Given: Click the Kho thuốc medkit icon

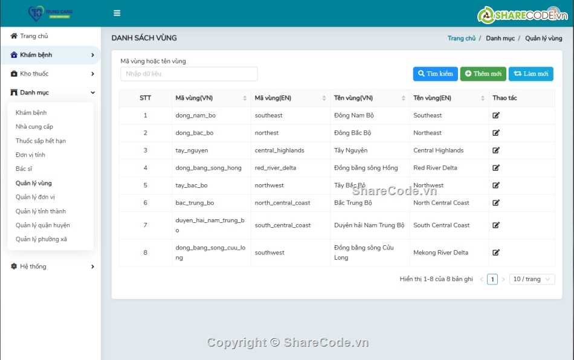Looking at the screenshot, I should click(14, 74).
